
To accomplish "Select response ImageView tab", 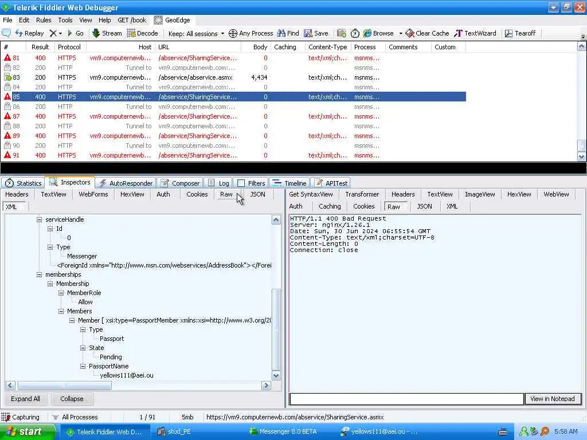I will click(x=480, y=194).
